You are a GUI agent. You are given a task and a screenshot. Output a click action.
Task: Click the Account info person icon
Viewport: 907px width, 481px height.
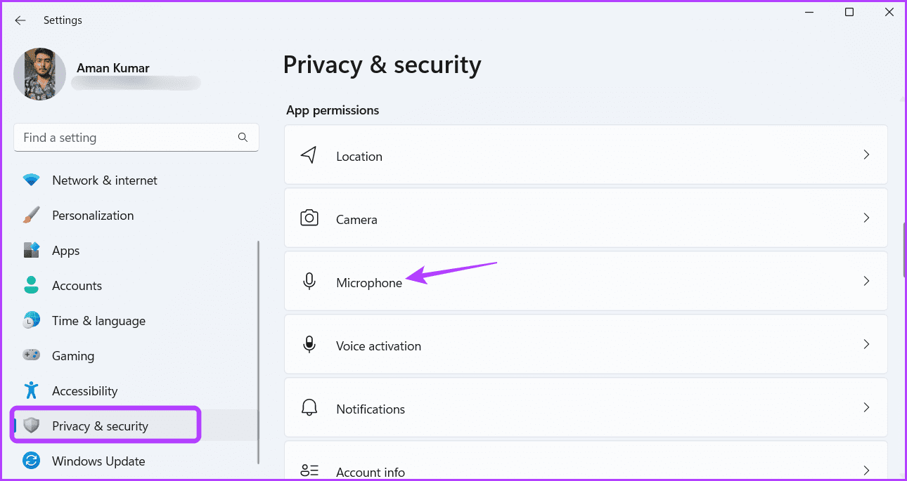coord(309,471)
